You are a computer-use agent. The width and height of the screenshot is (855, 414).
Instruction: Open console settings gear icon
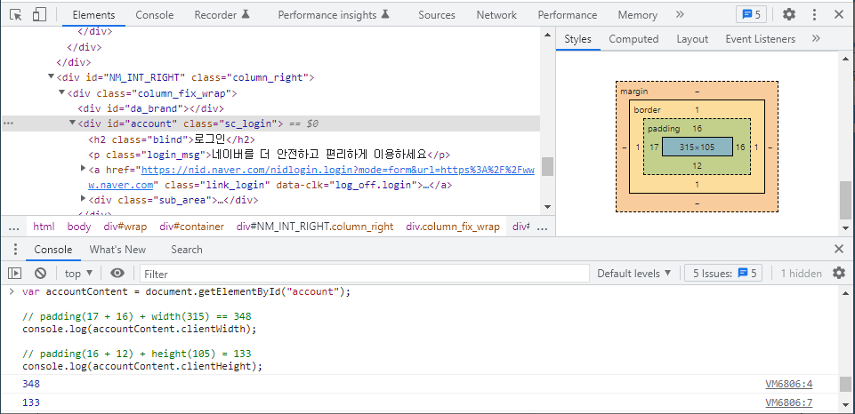[x=839, y=273]
